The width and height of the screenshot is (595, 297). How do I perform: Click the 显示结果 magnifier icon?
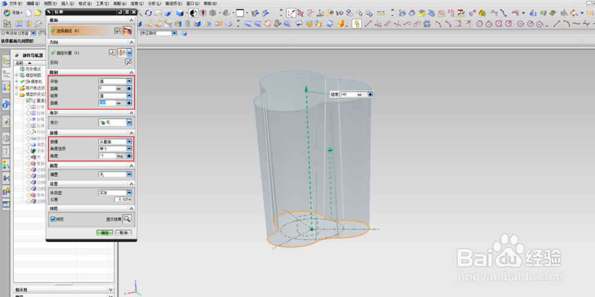tap(127, 219)
